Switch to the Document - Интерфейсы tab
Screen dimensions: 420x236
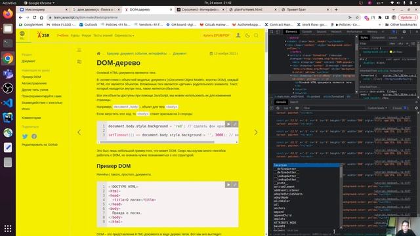click(x=201, y=9)
